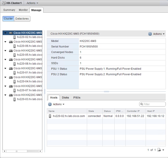168x158 pixels.
Task: Collapse the chassis node above hx220-01
Action: (x=5, y=68)
